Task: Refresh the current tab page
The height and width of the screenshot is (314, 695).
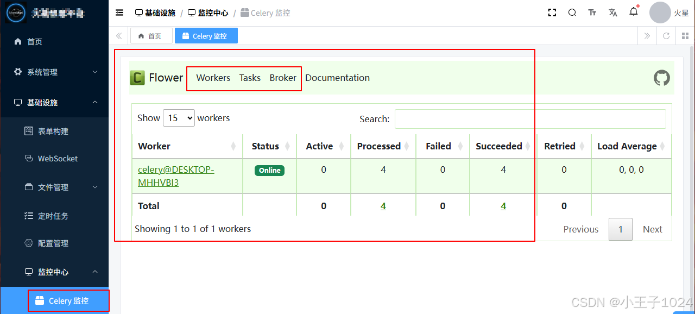Action: (666, 36)
